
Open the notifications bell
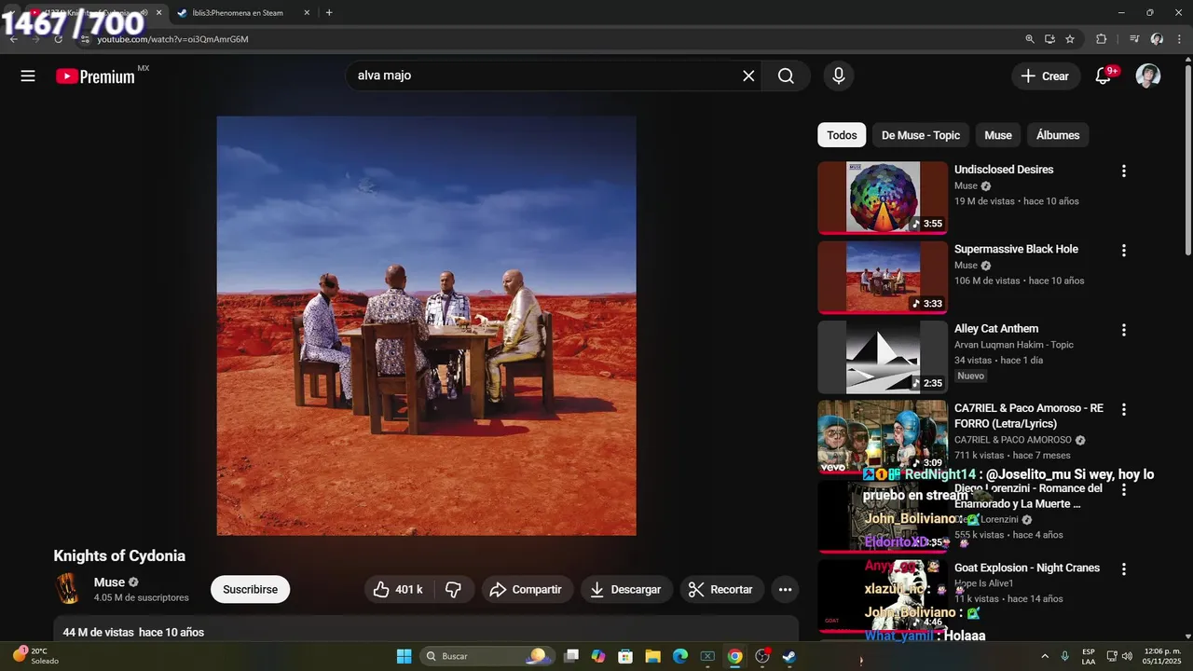(1104, 76)
